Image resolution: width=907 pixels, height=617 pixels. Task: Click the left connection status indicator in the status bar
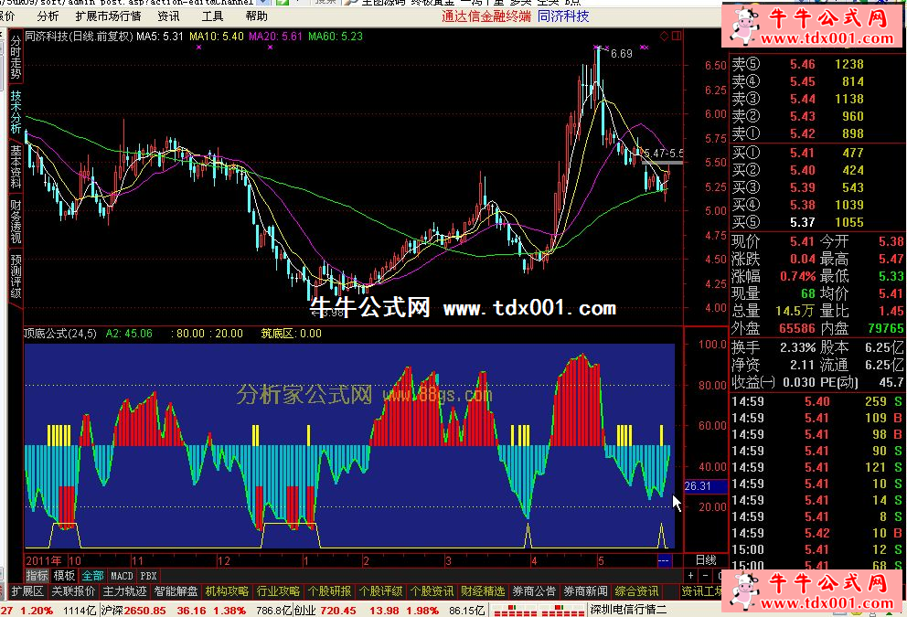tap(516, 610)
